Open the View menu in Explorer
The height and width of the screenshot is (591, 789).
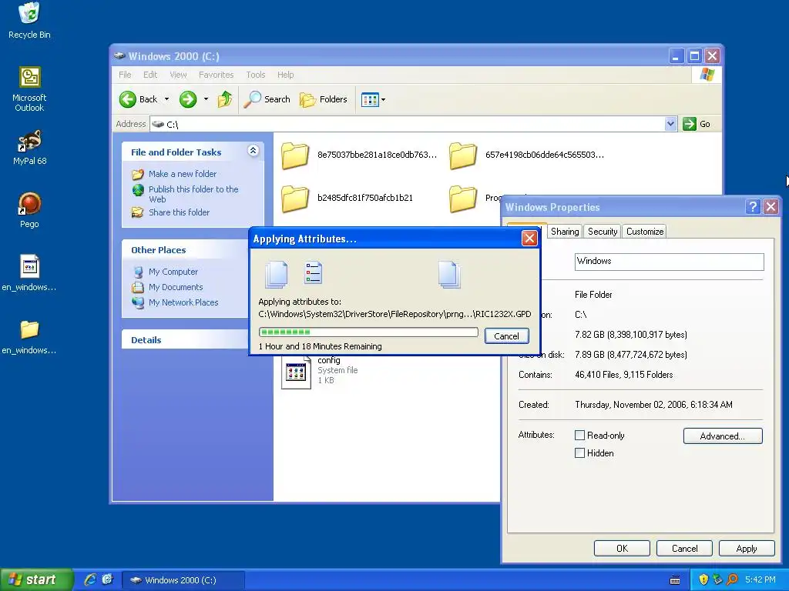coord(178,75)
